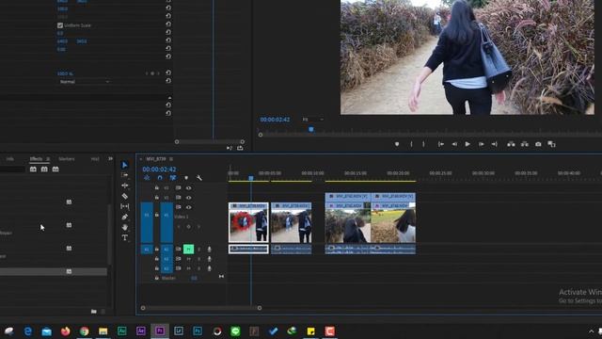Lock the V3 video track
The height and width of the screenshot is (339, 602).
tap(157, 188)
